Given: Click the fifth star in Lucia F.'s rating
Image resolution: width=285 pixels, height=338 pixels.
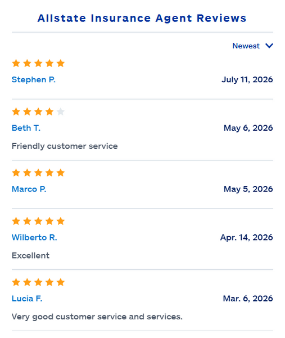Looking at the screenshot, I should click(x=61, y=282).
